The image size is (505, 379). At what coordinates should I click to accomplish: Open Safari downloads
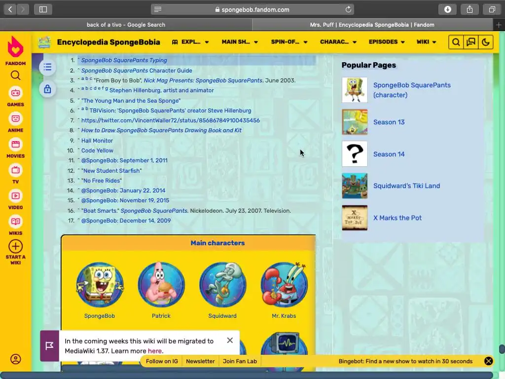point(448,9)
